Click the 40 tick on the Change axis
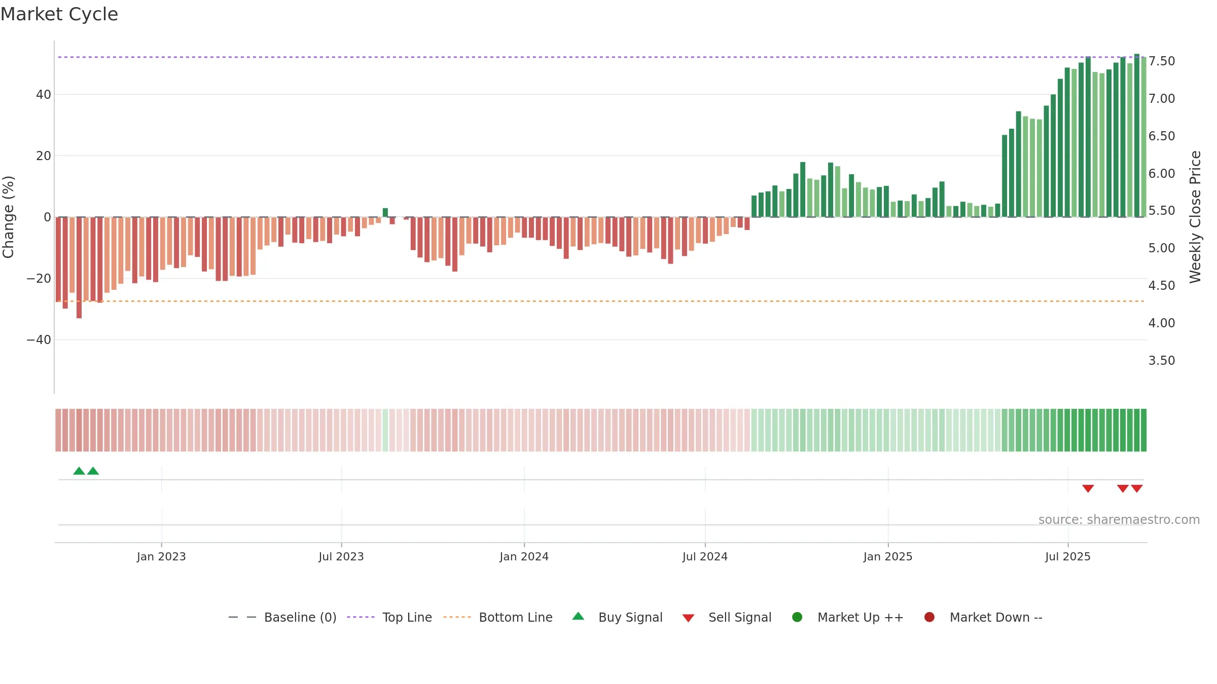This screenshot has width=1217, height=684. tap(44, 94)
